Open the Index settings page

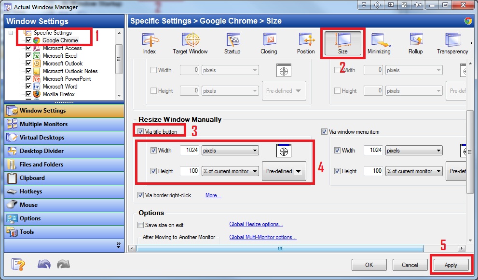[x=150, y=44]
